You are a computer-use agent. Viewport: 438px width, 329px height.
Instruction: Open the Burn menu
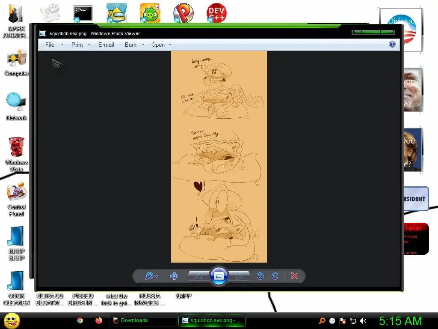coord(130,45)
